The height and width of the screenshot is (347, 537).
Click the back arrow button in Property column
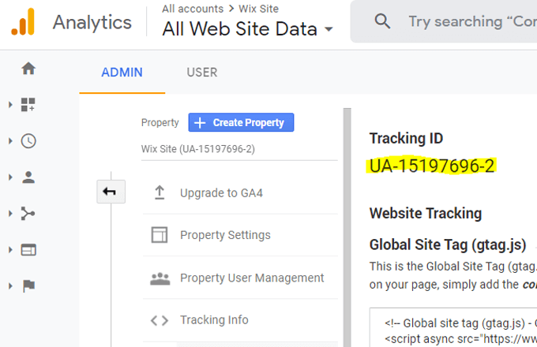[x=110, y=192]
